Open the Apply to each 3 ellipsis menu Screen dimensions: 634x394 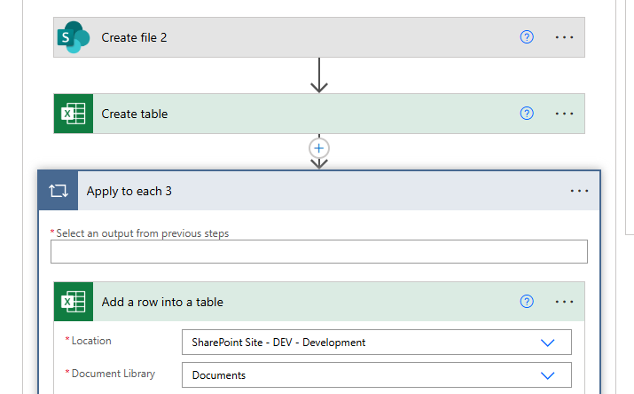tap(580, 191)
